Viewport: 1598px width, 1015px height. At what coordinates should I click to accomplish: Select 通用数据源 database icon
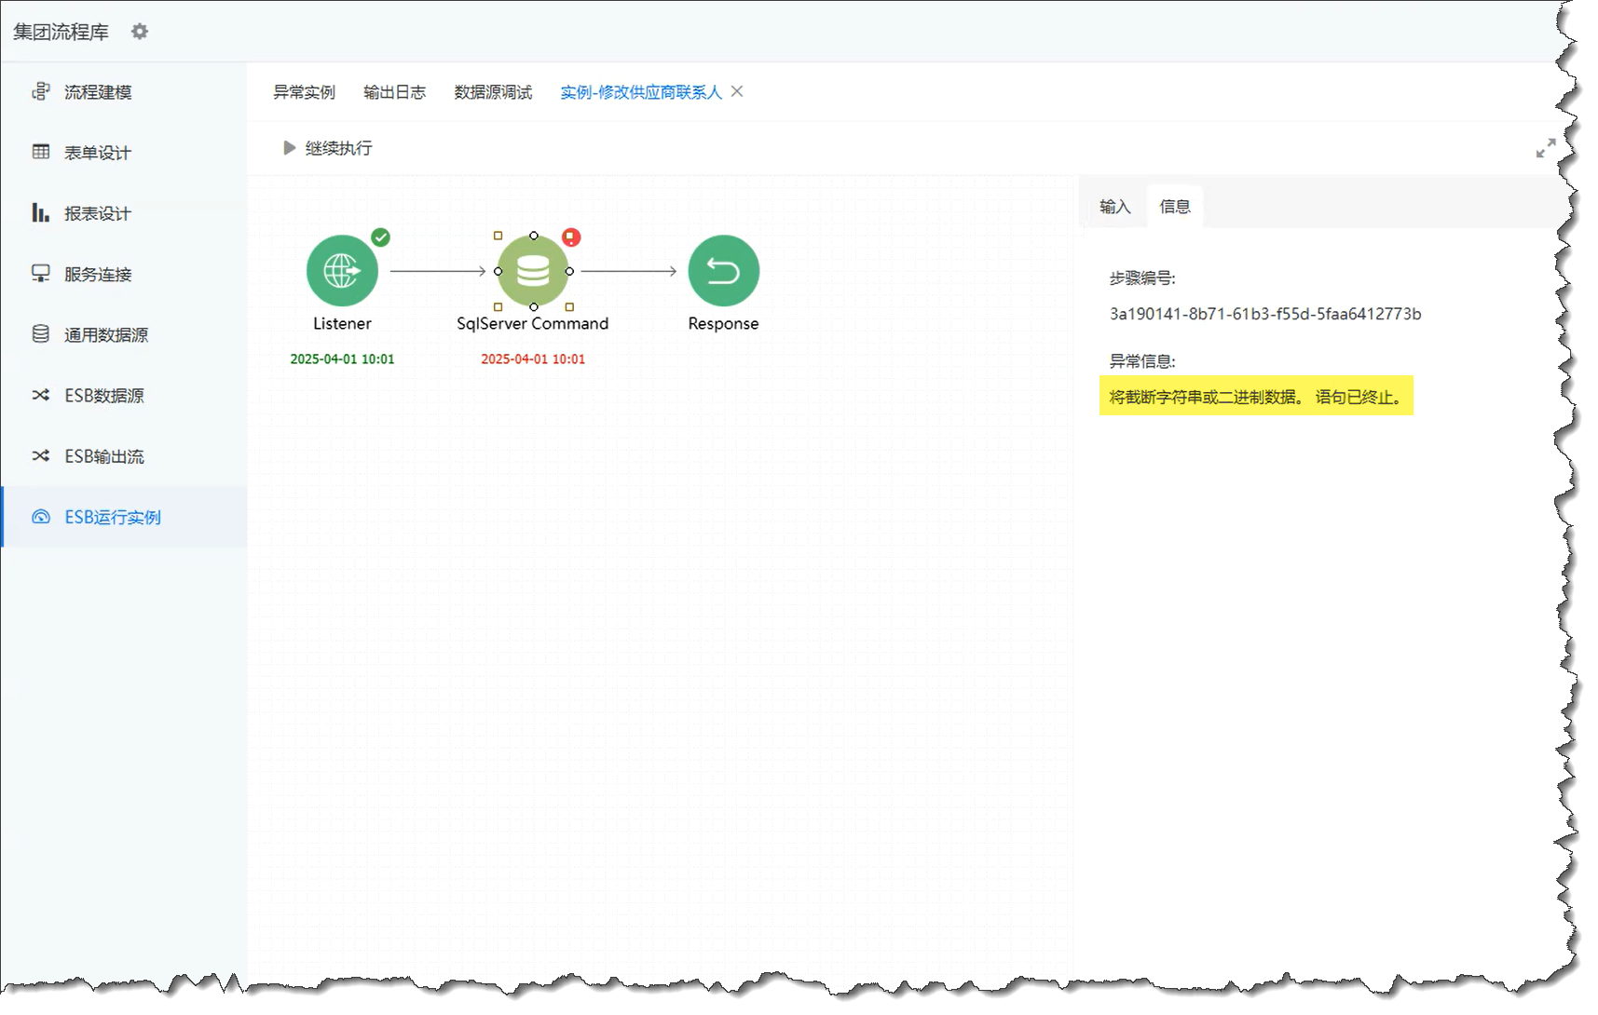[x=41, y=334]
